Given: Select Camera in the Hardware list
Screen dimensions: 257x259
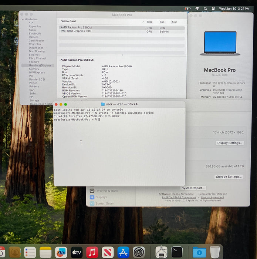Looking at the screenshot, I should (34, 37).
